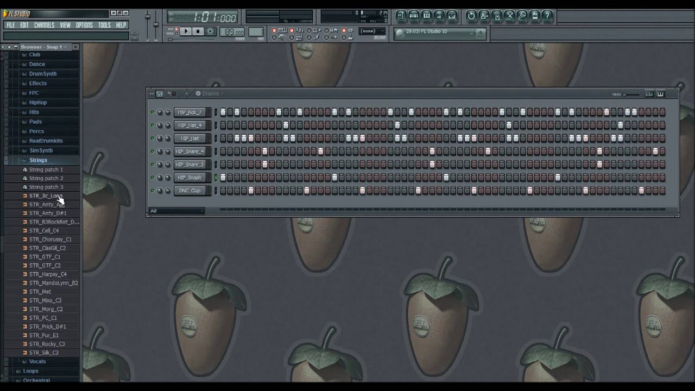Toggle first step of the DNC_Clap row
Screen dimensions: 695x391
click(x=223, y=191)
